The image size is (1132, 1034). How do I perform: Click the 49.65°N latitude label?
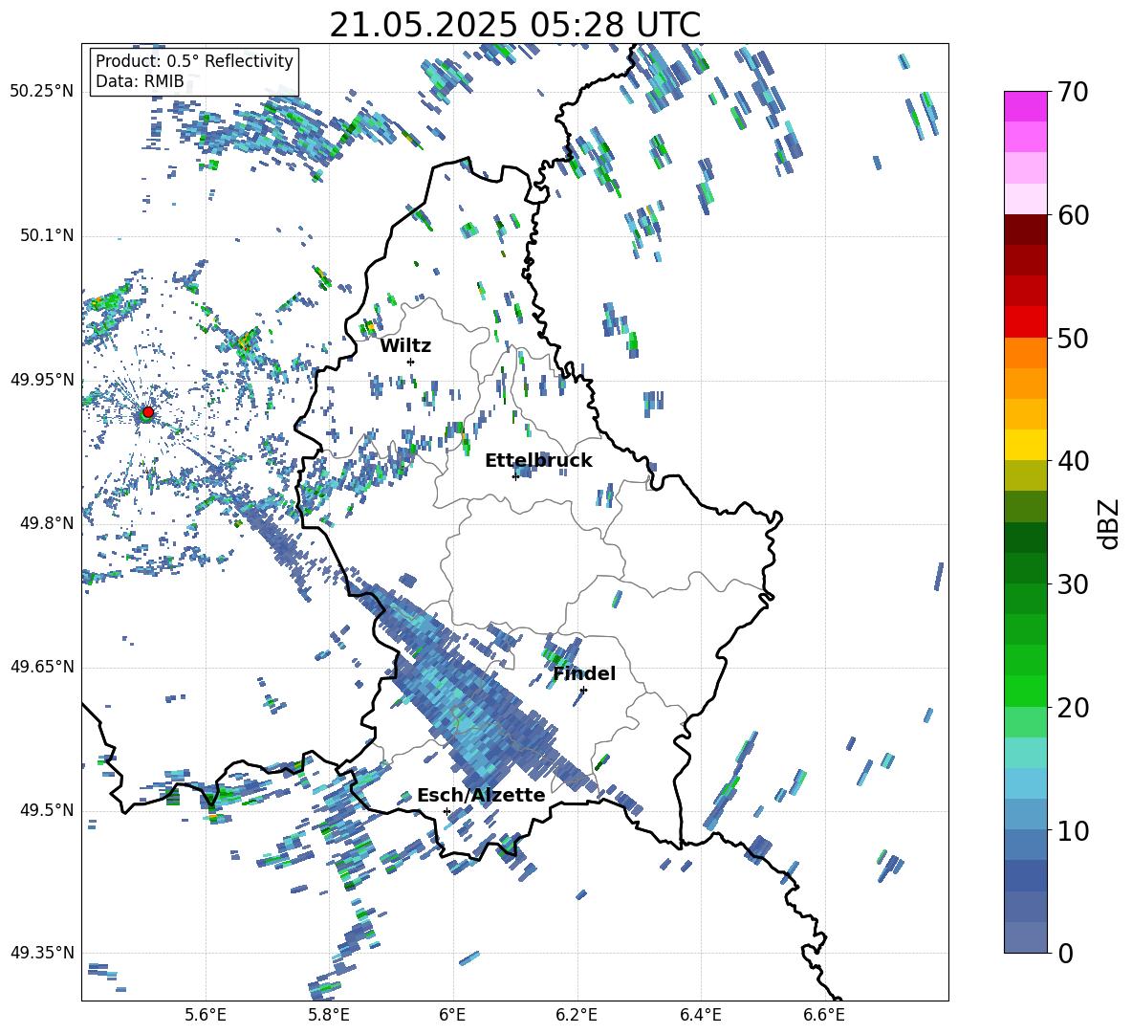pyautogui.click(x=42, y=667)
